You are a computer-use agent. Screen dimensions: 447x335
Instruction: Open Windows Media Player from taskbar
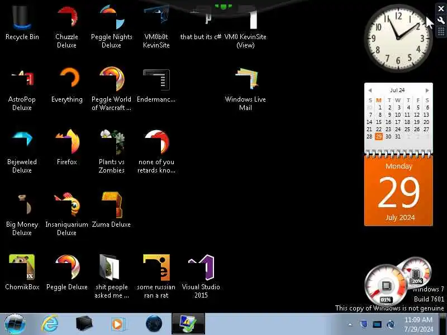(x=118, y=324)
